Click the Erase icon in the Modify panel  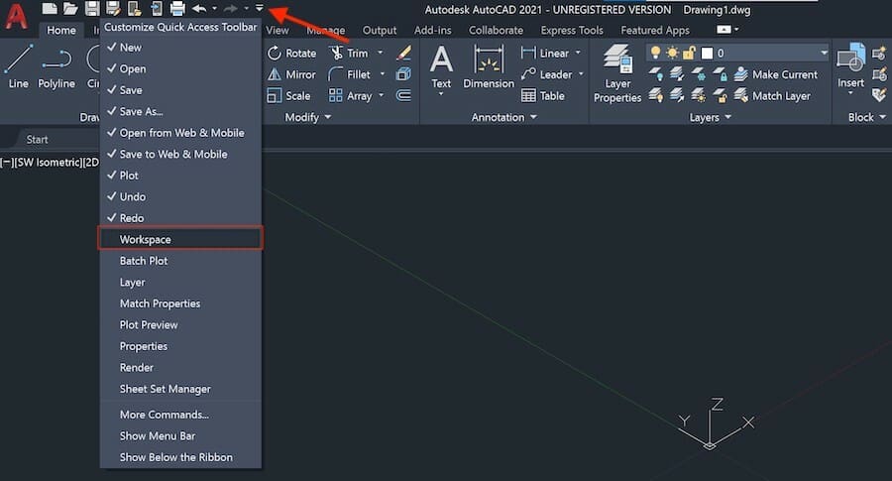click(x=404, y=53)
